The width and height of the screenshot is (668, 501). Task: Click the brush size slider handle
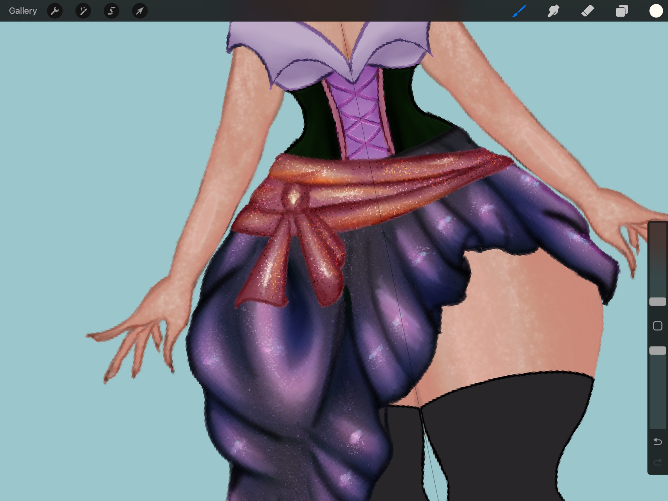point(658,302)
